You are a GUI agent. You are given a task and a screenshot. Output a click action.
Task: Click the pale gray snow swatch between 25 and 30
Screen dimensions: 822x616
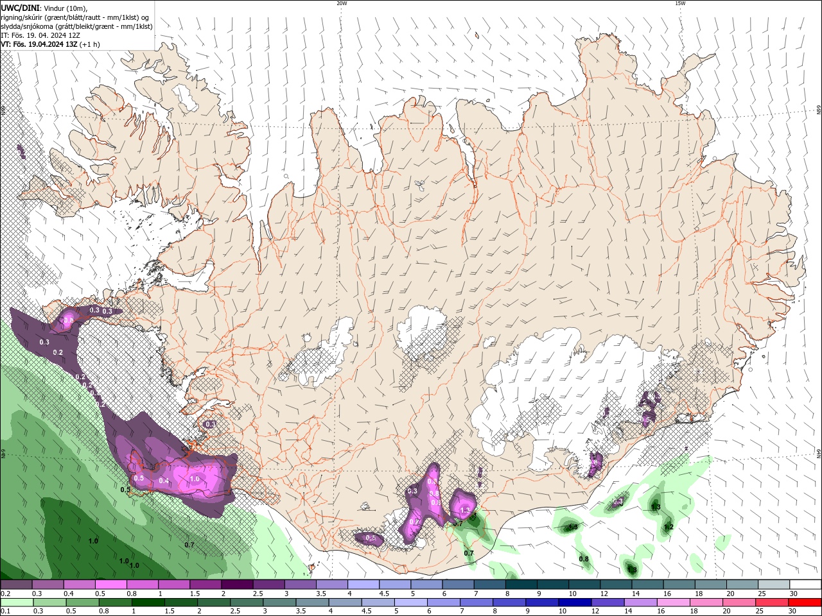pos(774,585)
